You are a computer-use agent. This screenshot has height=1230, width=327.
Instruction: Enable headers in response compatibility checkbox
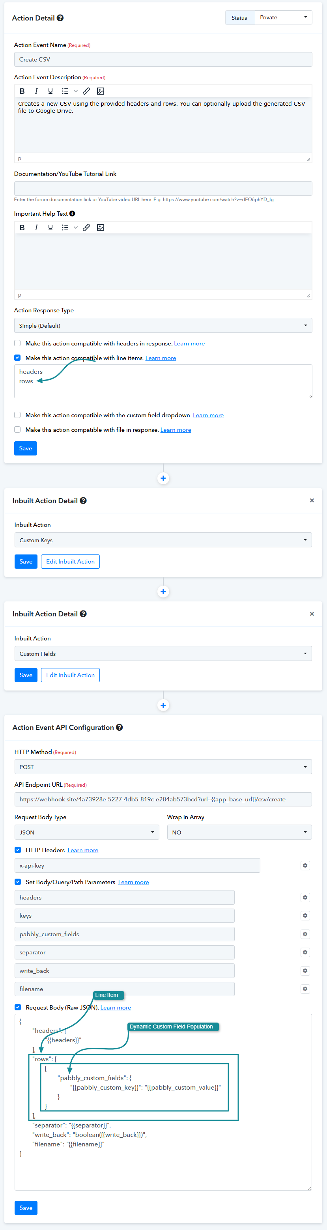(18, 343)
